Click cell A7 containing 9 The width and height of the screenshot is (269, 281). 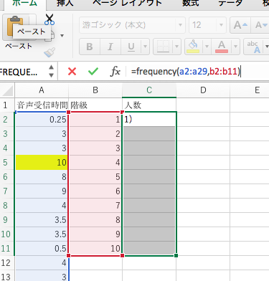42,191
